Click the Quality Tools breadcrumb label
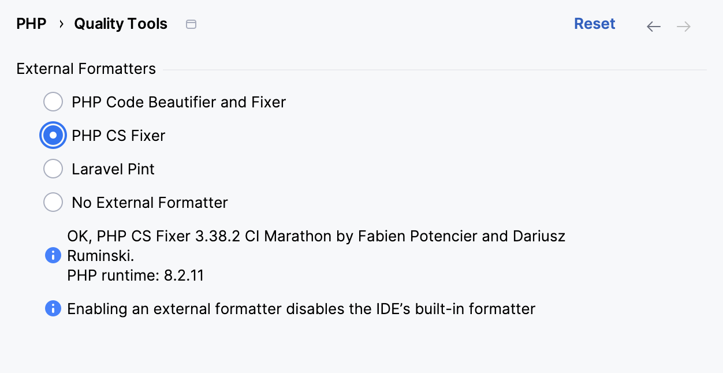The image size is (723, 373). click(120, 24)
